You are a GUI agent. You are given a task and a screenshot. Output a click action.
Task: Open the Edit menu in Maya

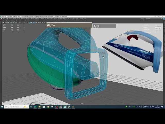pyautogui.click(x=7, y=19)
